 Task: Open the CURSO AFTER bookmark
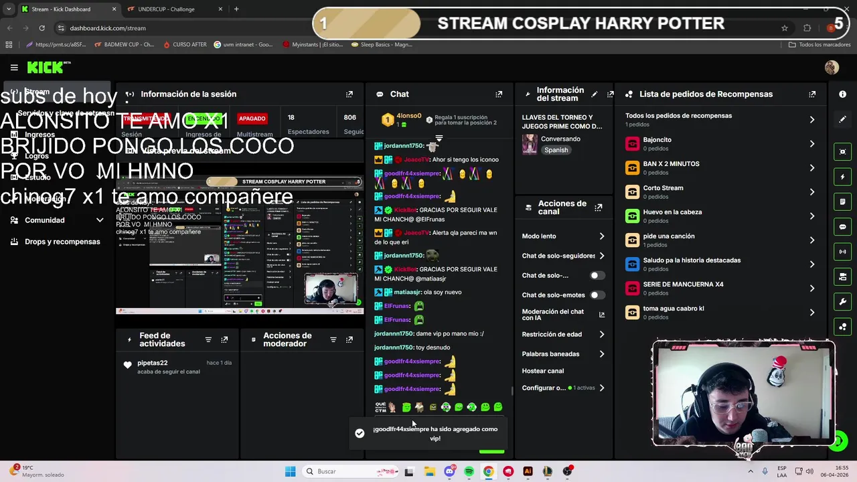pyautogui.click(x=185, y=45)
